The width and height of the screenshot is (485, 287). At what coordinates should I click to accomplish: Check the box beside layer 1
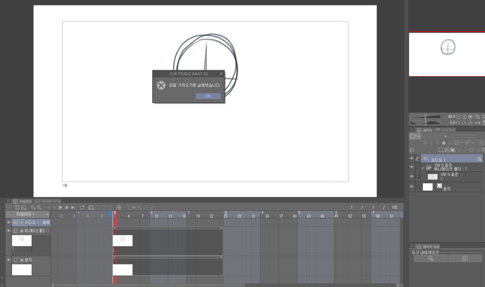[x=418, y=177]
